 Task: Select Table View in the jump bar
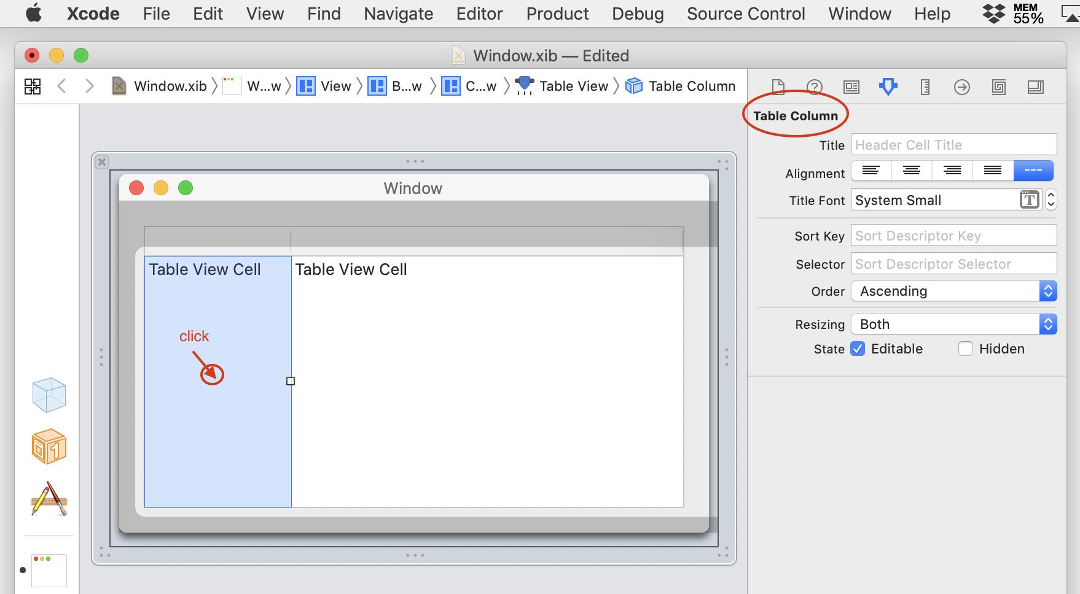pos(573,86)
